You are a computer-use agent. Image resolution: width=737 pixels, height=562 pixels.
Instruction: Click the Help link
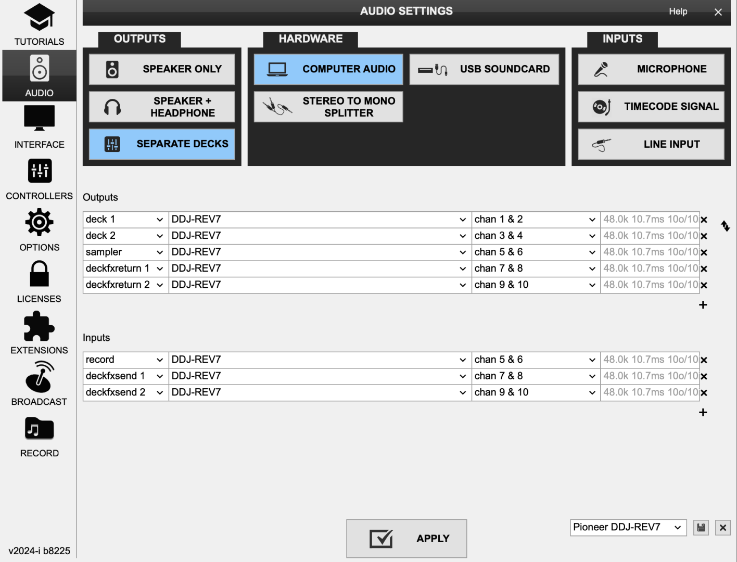[678, 11]
